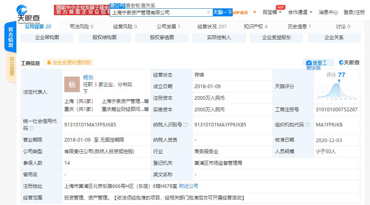
Task: Switch to 查关系 search tab
Action: 148,6
